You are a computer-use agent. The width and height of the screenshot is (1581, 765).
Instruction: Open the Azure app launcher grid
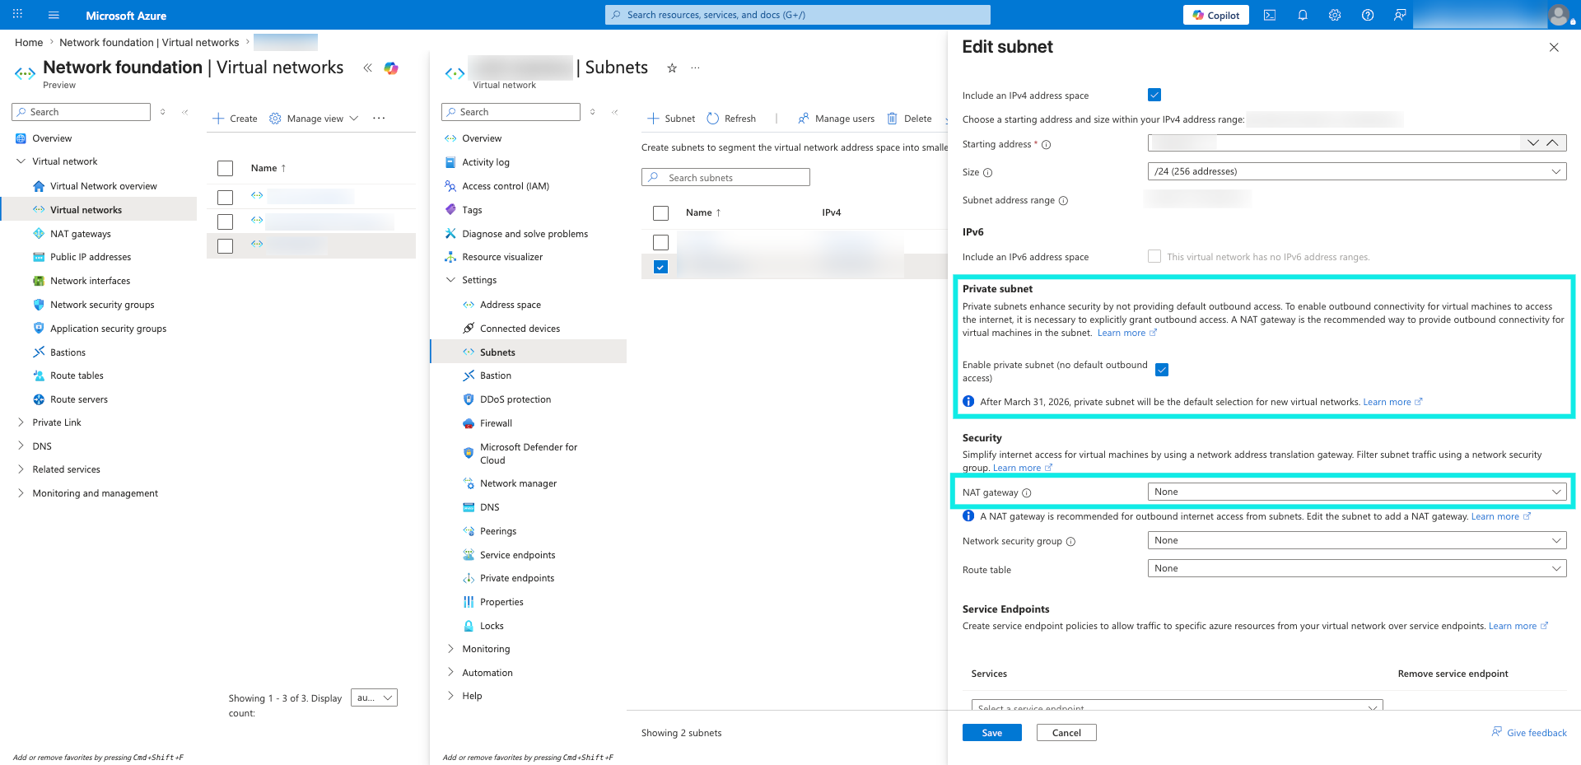(x=17, y=15)
